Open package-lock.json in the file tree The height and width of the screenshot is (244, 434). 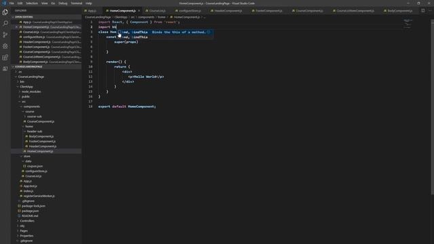(x=33, y=206)
